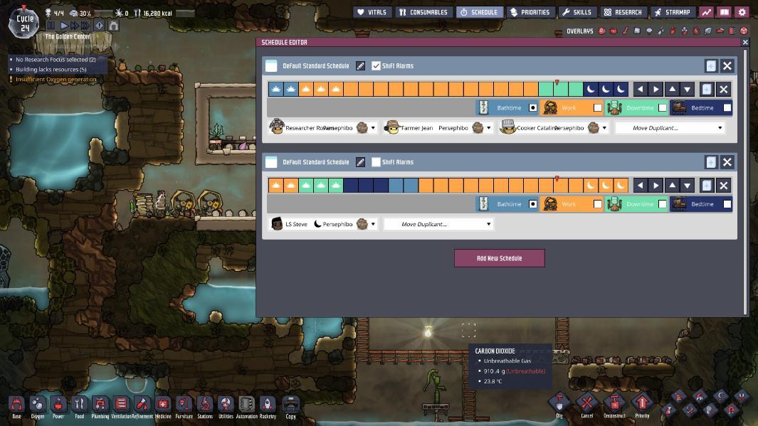Click first dark blue block in second schedule
The image size is (758, 426).
point(351,185)
